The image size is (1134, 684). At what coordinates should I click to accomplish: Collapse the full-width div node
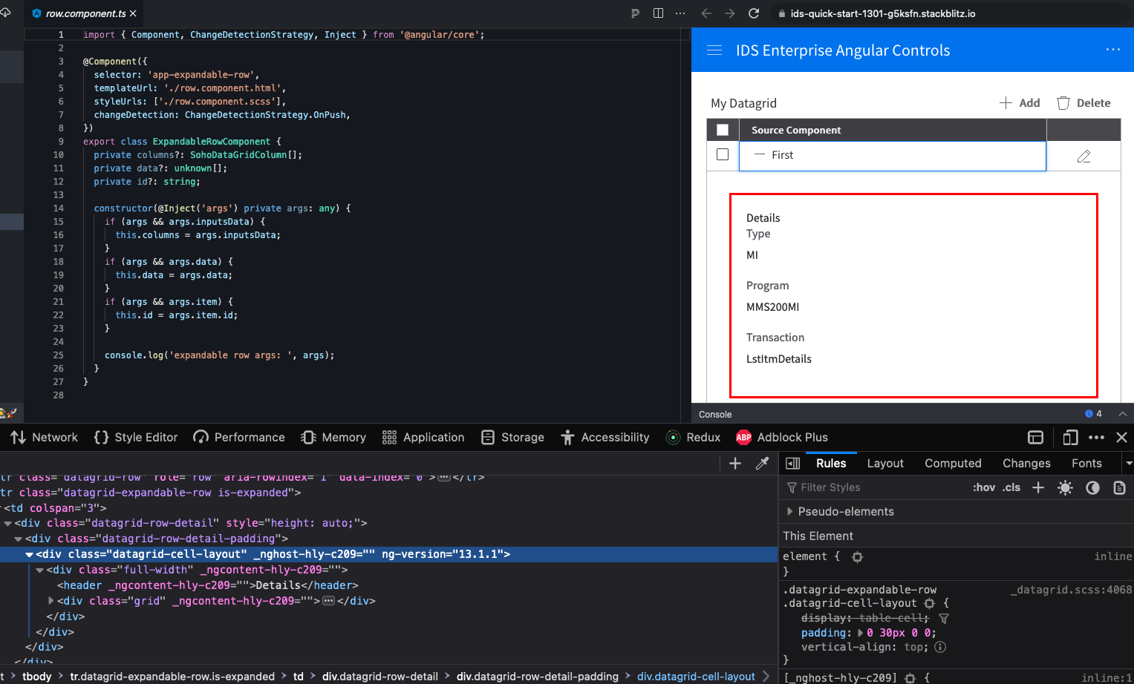coord(40,570)
